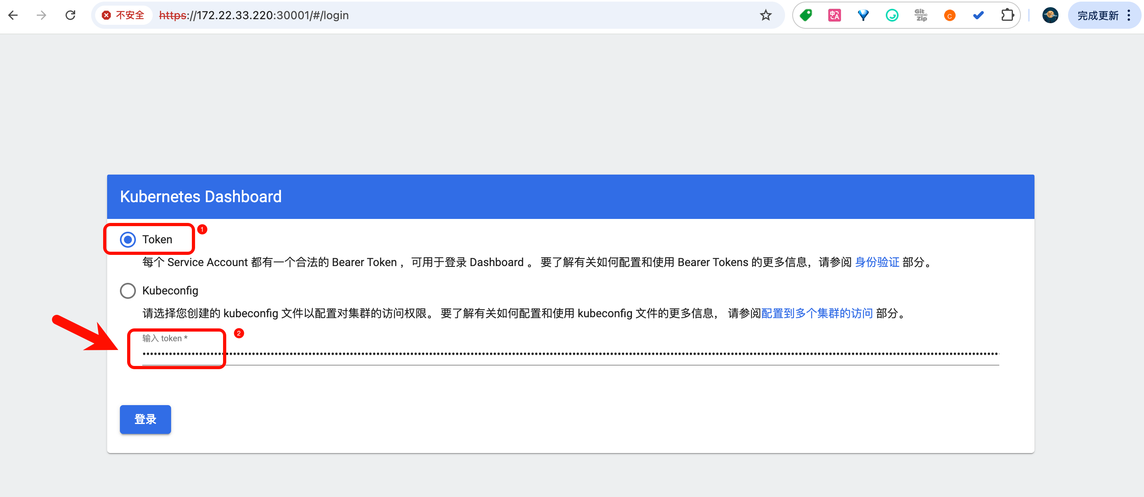The width and height of the screenshot is (1144, 497).
Task: Click the GitZip extension icon
Action: tap(921, 16)
